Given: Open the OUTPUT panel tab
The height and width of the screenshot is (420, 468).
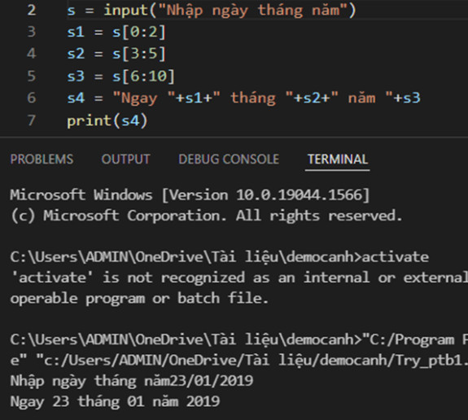Looking at the screenshot, I should [x=125, y=160].
